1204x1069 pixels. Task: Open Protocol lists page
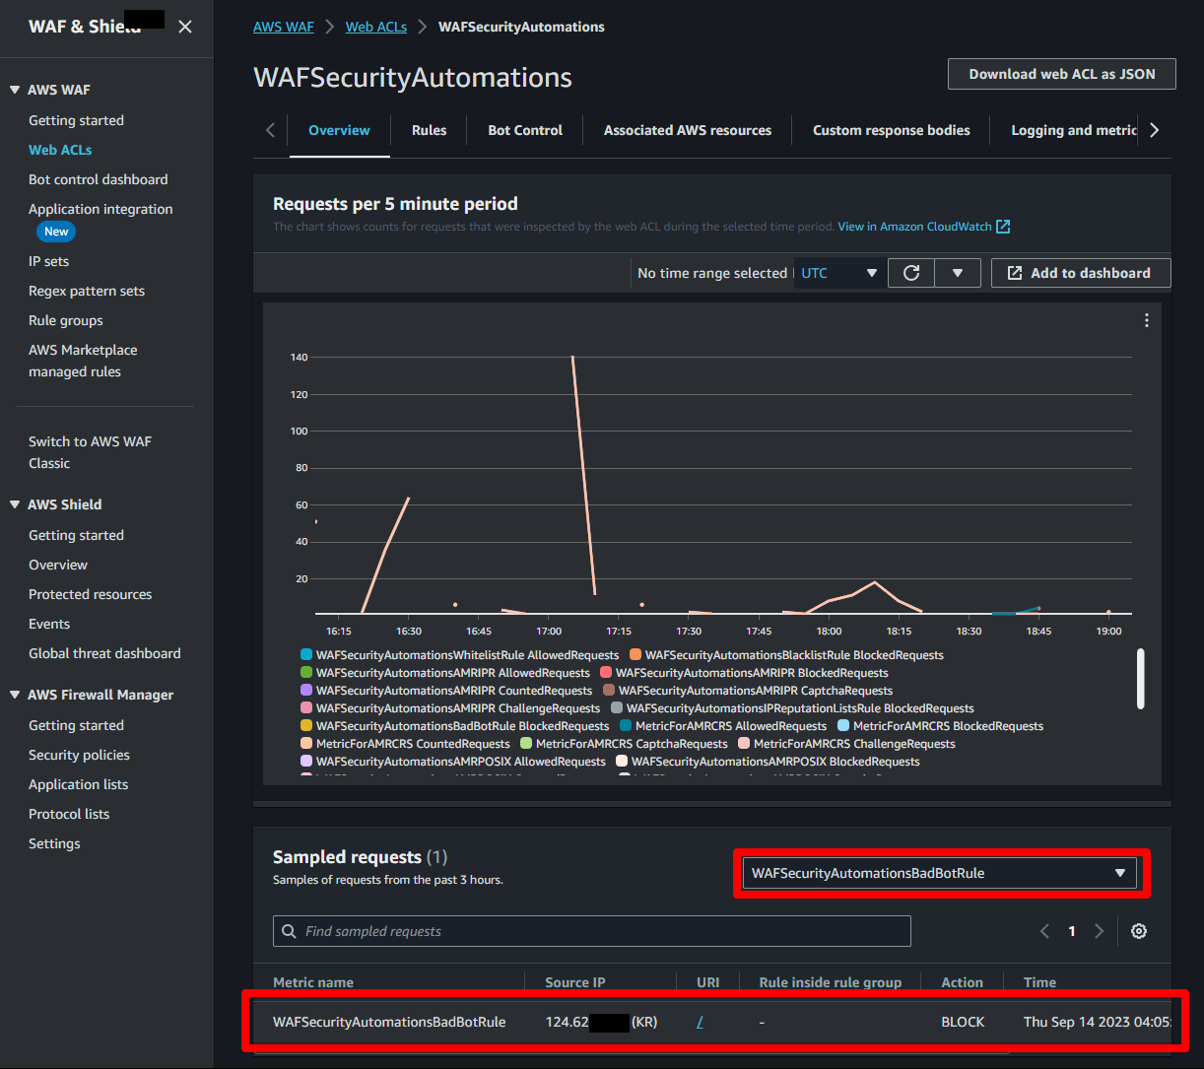tap(69, 814)
